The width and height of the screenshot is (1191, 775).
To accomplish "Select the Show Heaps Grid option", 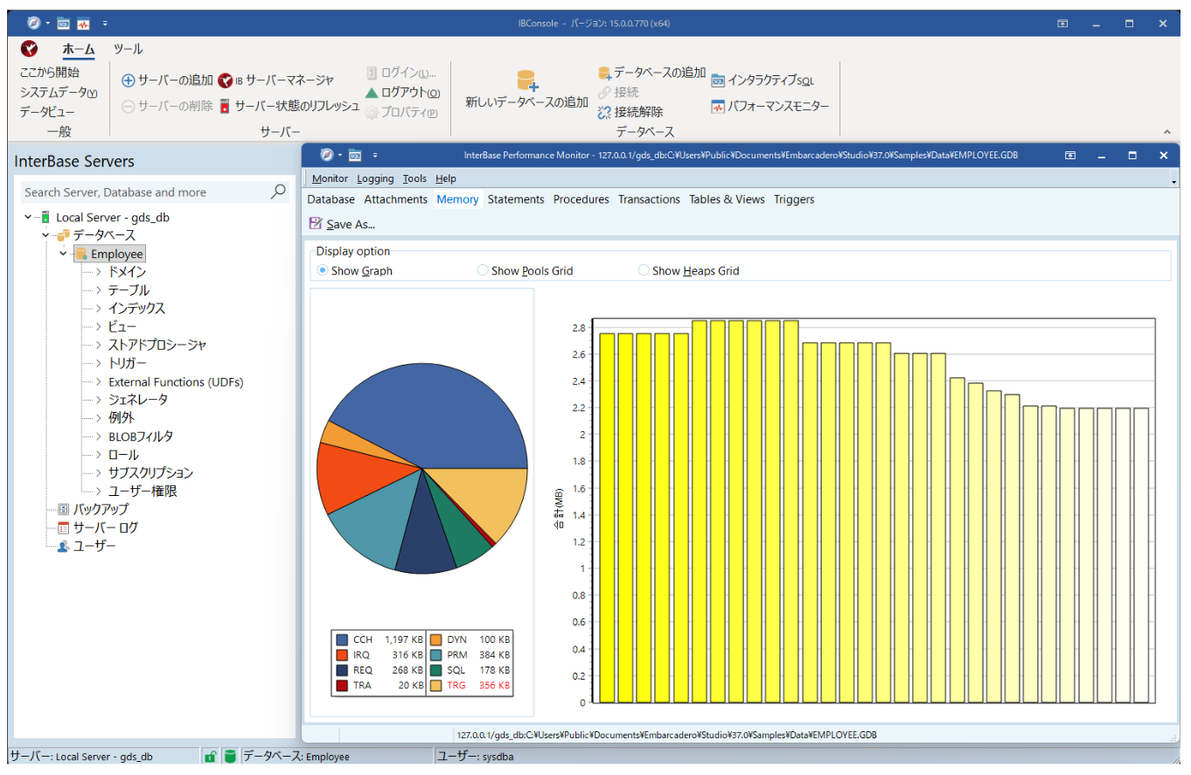I will tap(644, 271).
